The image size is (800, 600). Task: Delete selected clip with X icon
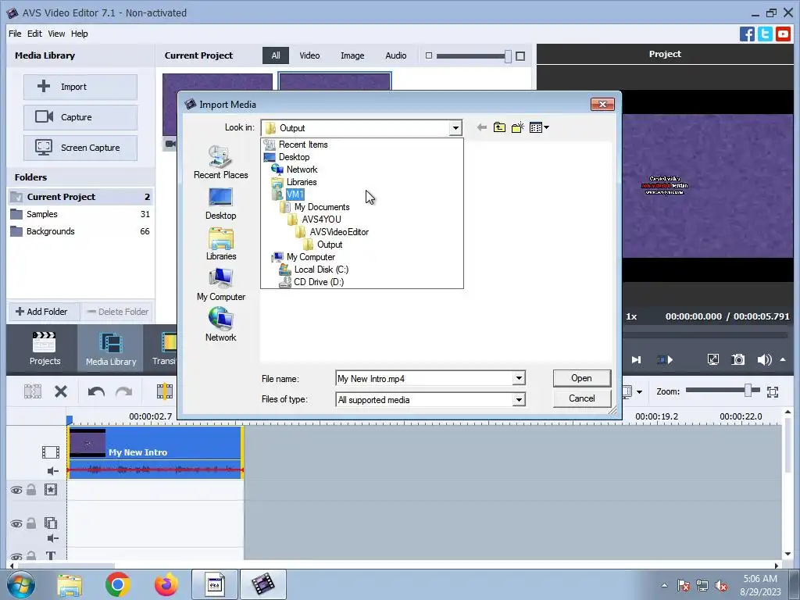pyautogui.click(x=61, y=391)
